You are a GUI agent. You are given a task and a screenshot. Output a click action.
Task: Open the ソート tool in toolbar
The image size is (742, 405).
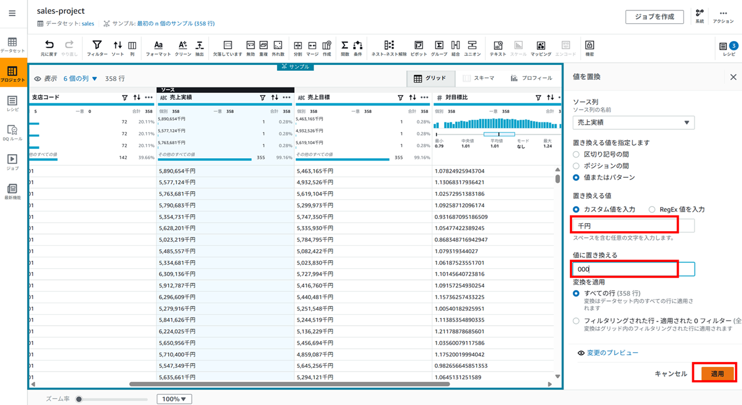pyautogui.click(x=118, y=48)
